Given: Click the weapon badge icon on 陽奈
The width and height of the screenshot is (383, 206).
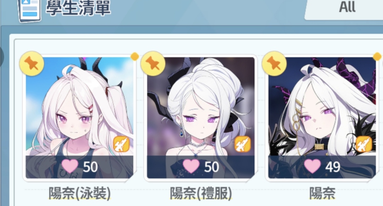Looking at the screenshot, I should click(363, 144).
